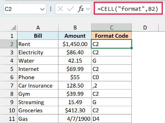
Task: Confirm the entry with the checkmark icon
Action: [x=70, y=9]
